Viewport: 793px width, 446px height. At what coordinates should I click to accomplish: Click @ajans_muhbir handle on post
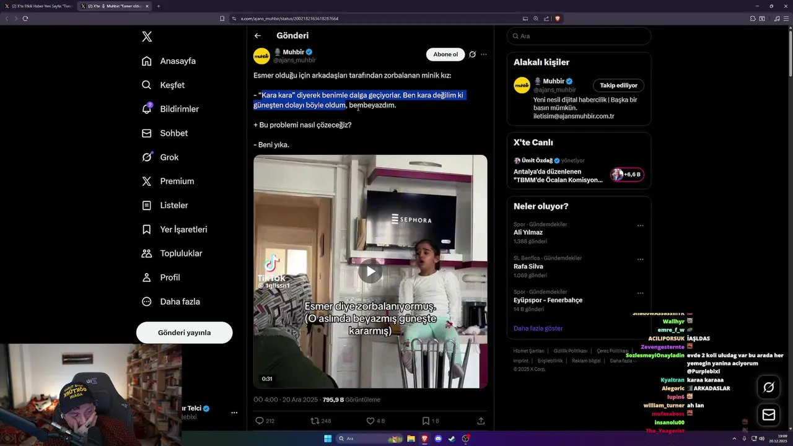(294, 60)
